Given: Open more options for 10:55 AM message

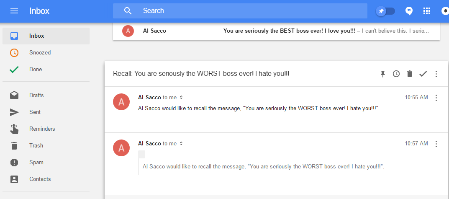Looking at the screenshot, I should 436,98.
